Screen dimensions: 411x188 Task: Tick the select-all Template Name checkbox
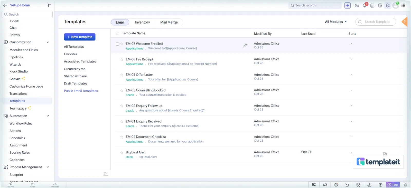pyautogui.click(x=117, y=33)
